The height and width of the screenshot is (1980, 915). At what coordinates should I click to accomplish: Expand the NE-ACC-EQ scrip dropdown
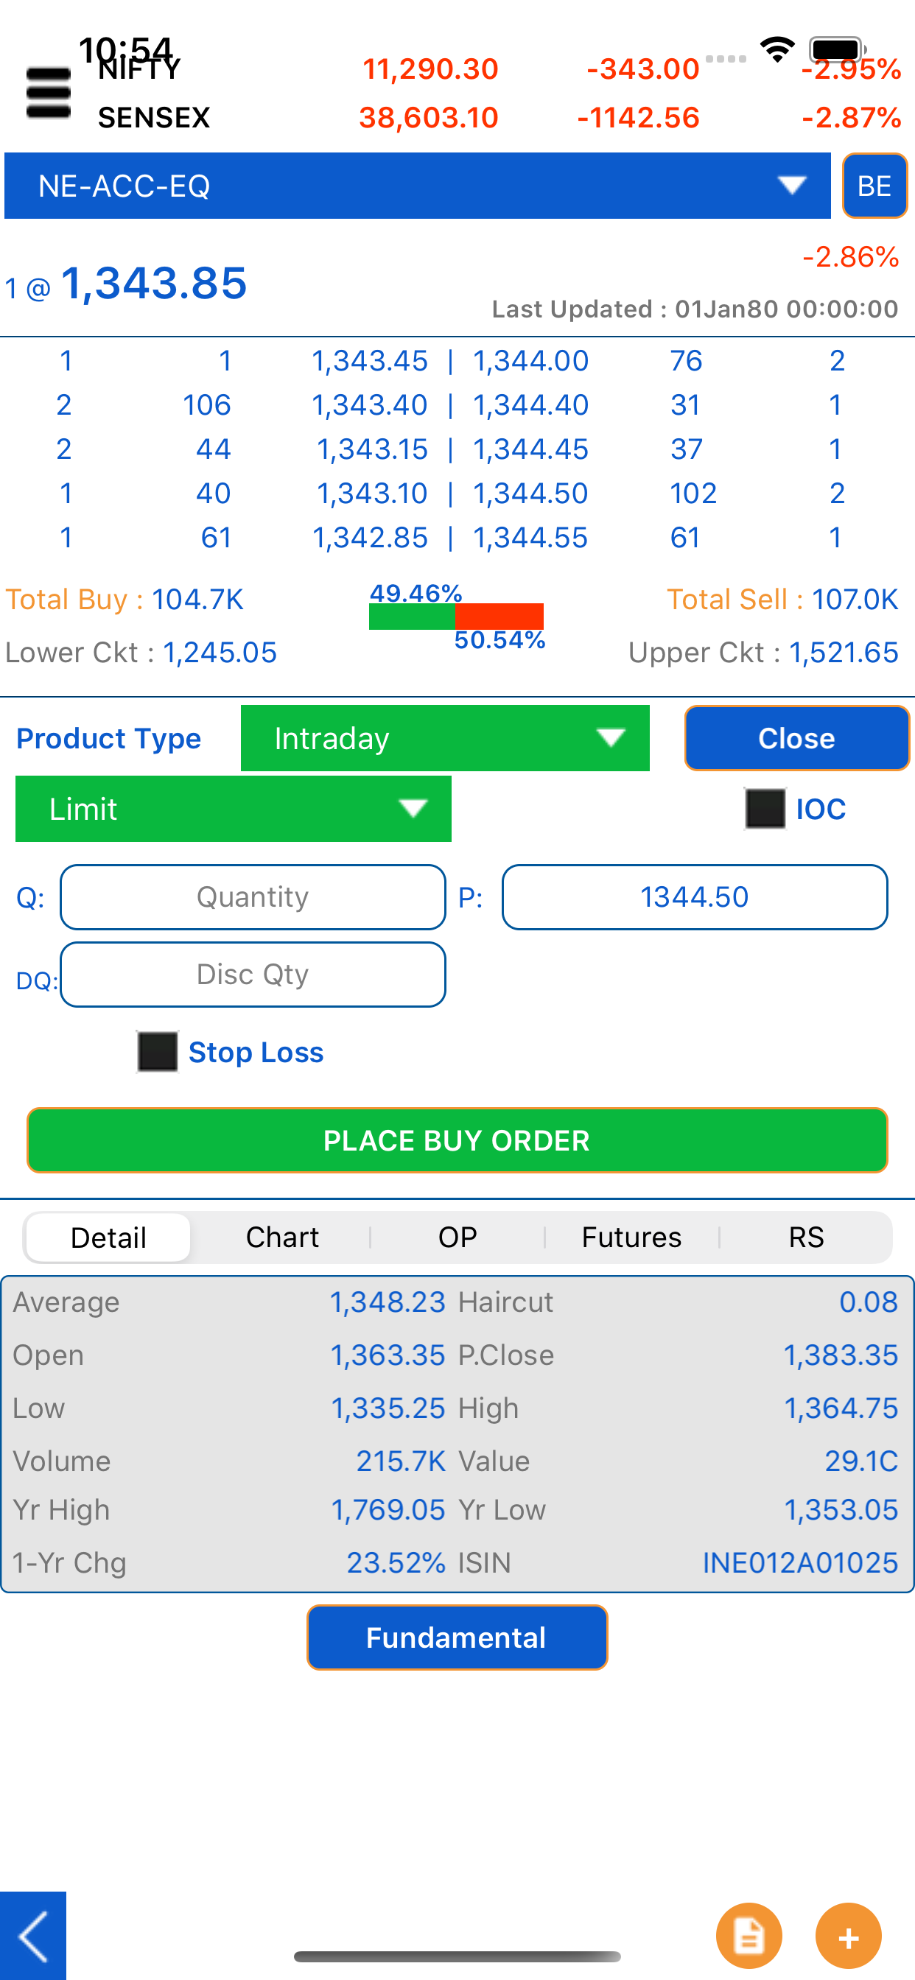coord(418,185)
